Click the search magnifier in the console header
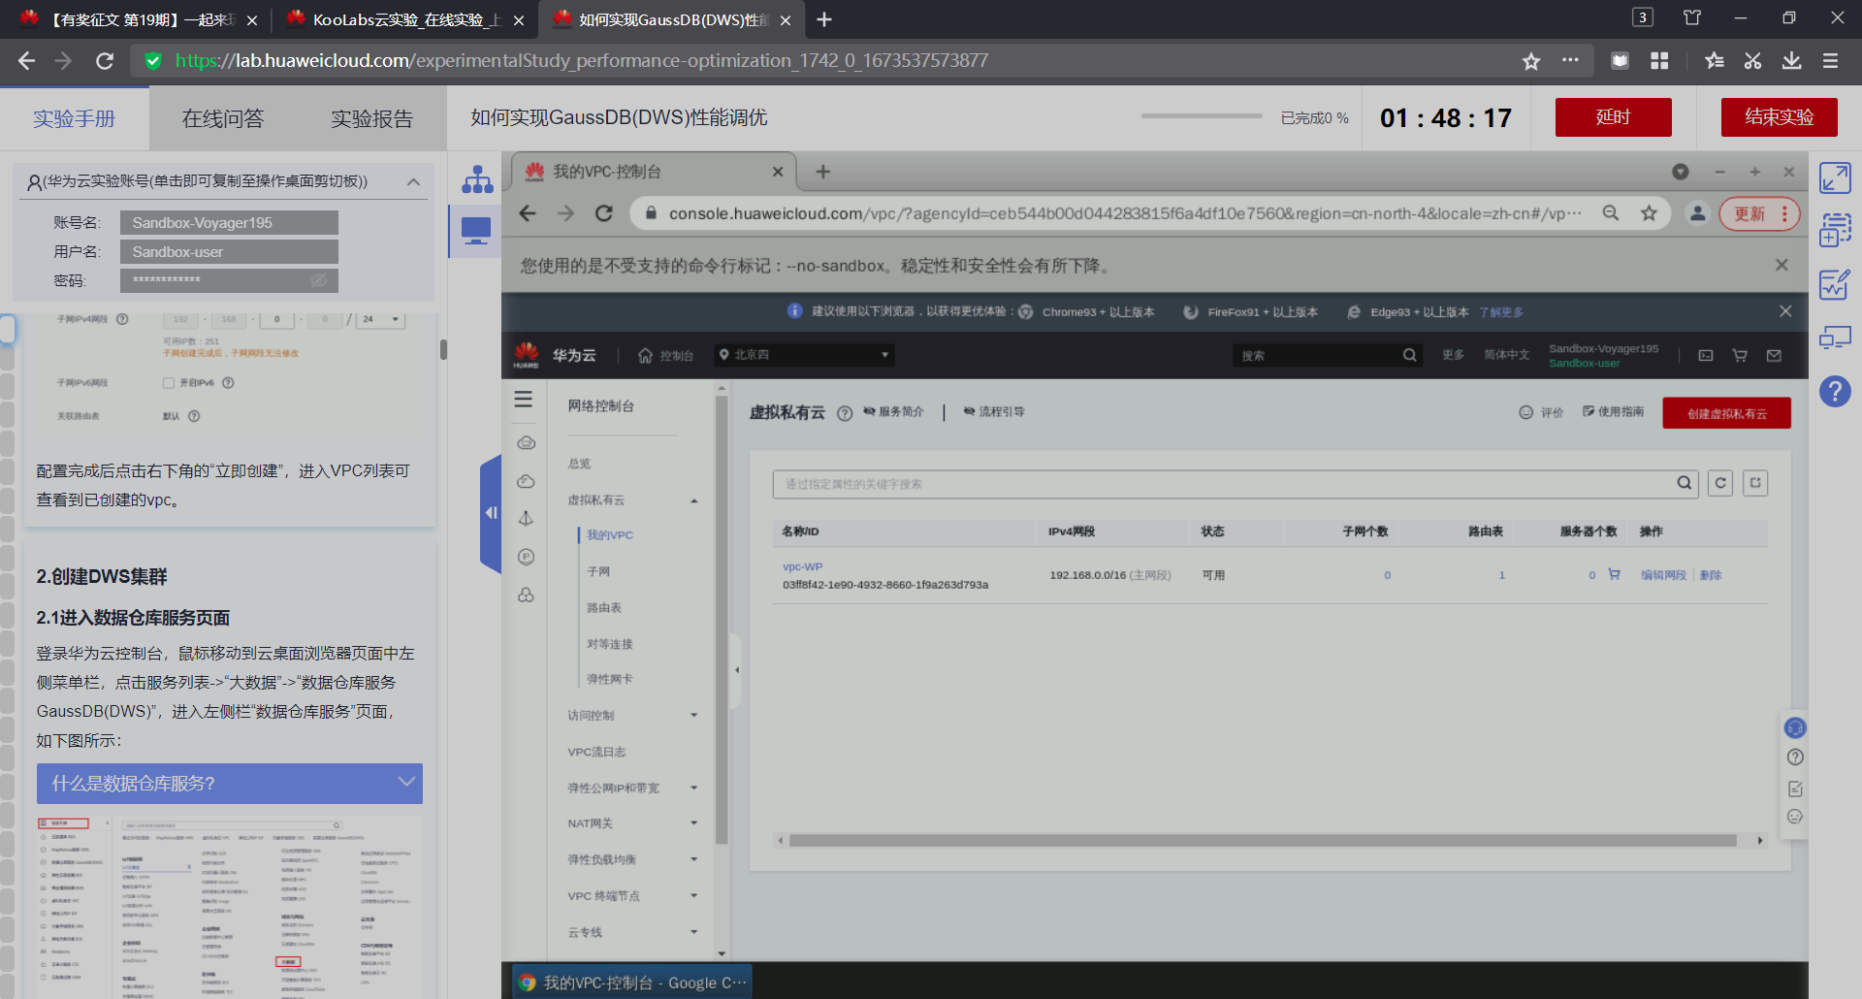The image size is (1862, 999). click(1409, 355)
